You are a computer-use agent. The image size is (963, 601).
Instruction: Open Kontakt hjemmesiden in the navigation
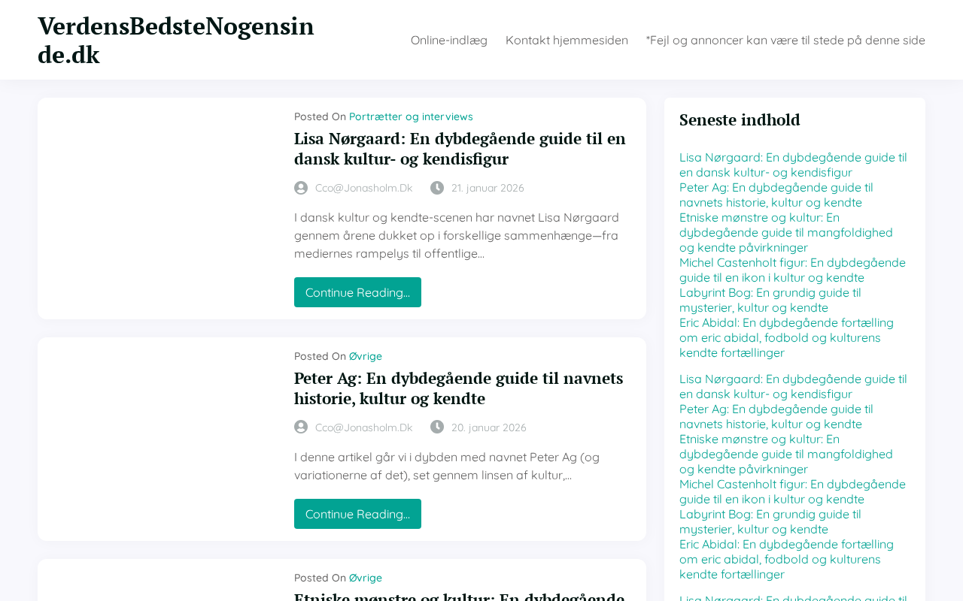(567, 40)
